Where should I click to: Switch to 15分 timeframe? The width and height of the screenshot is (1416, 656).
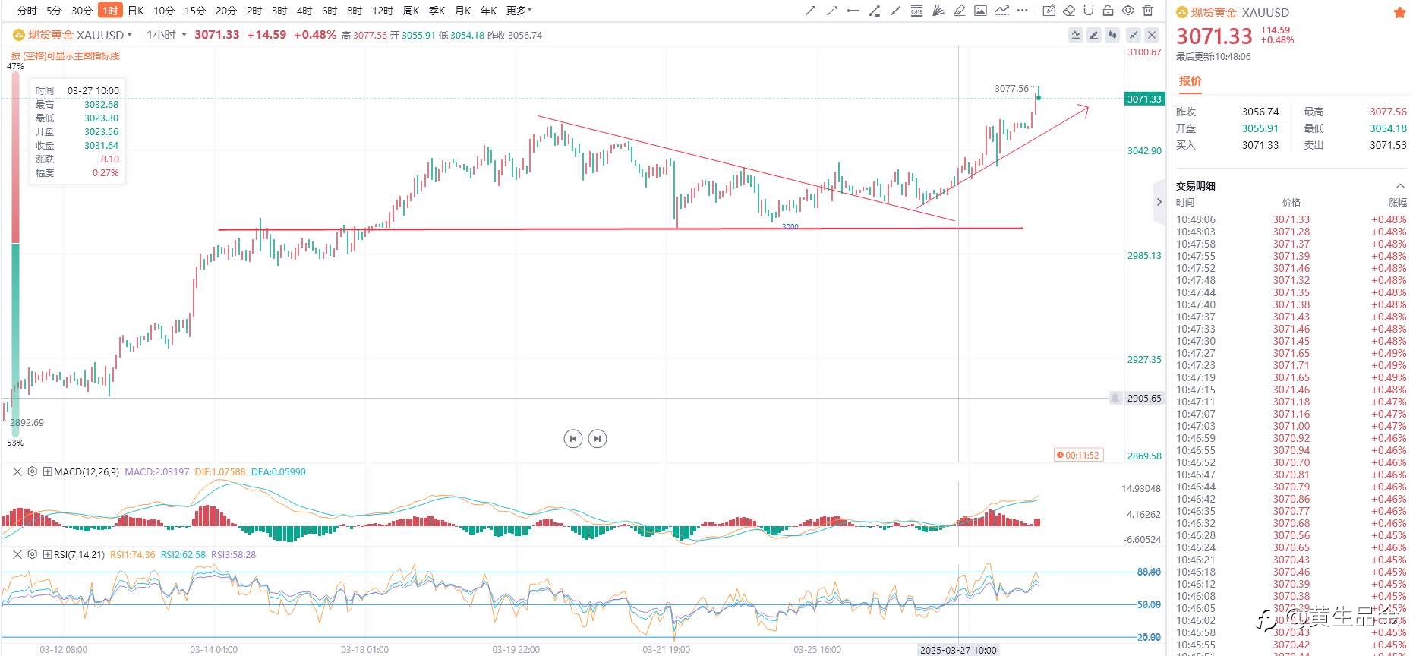[x=195, y=11]
